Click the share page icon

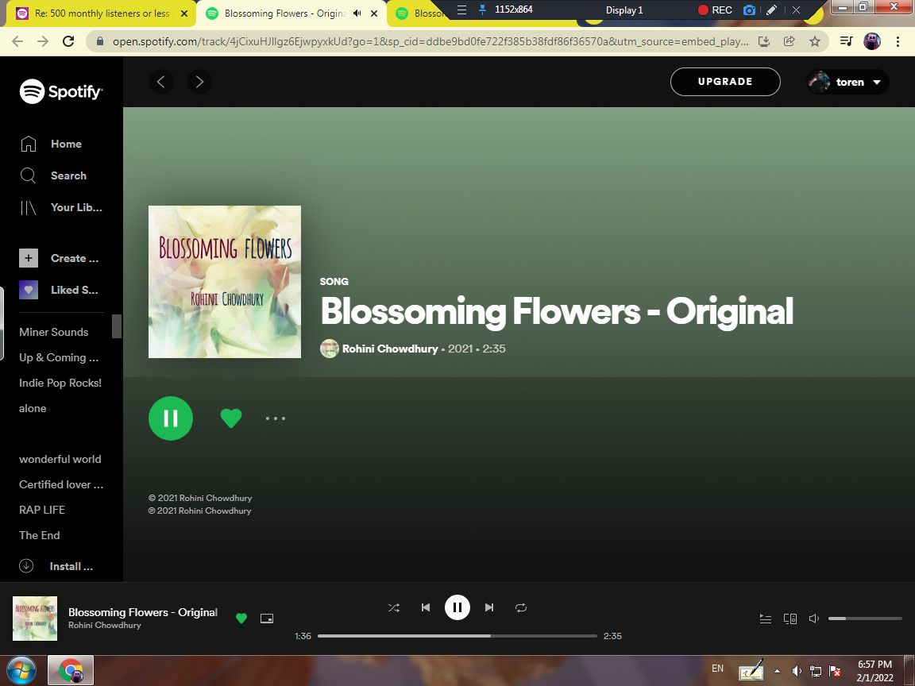(789, 41)
